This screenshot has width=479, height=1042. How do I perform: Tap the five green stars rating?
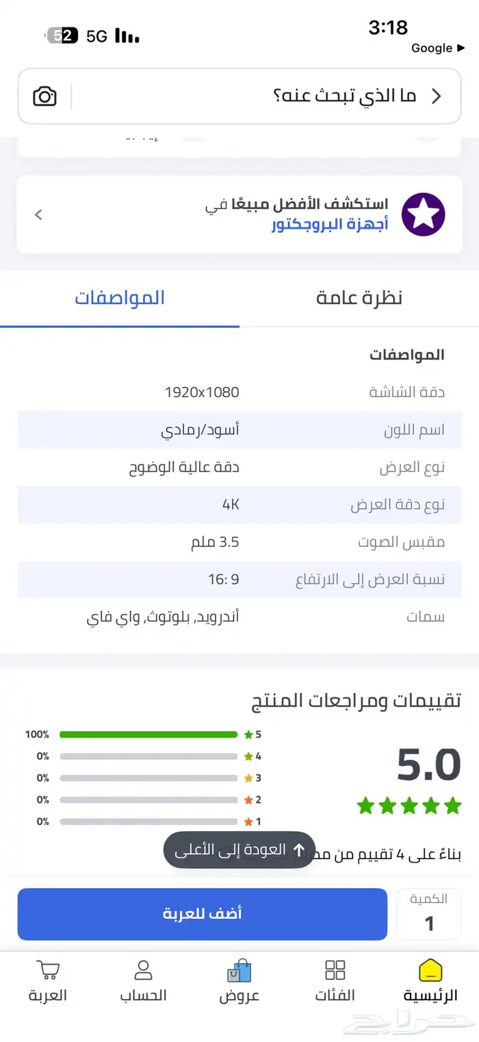click(409, 806)
